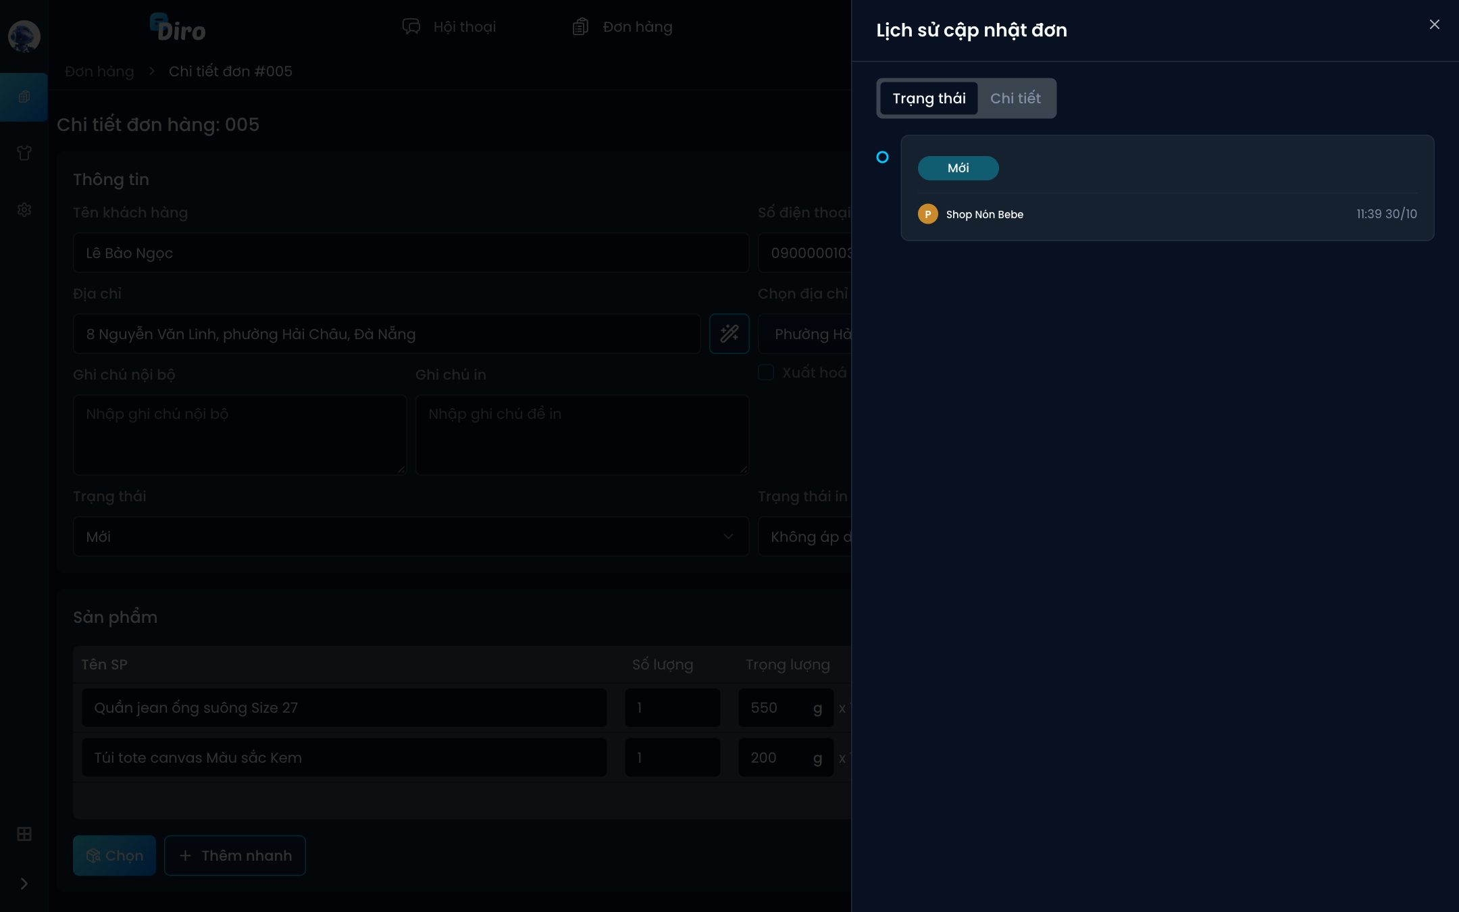
Task: Click the phone number field 0900000103
Action: coord(804,253)
